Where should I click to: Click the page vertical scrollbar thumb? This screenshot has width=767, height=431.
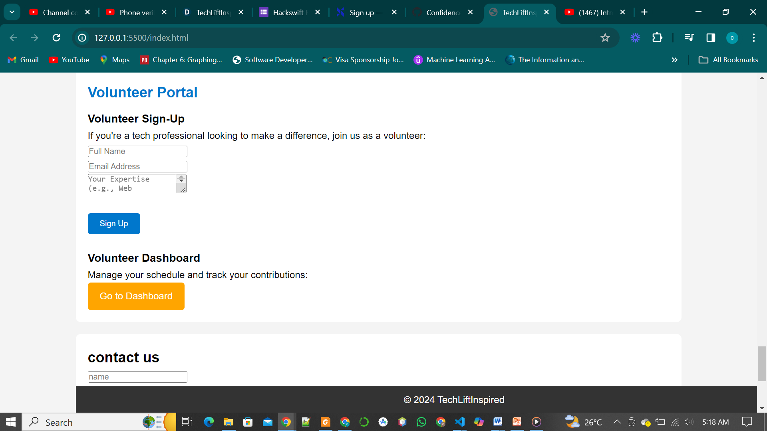click(x=762, y=363)
